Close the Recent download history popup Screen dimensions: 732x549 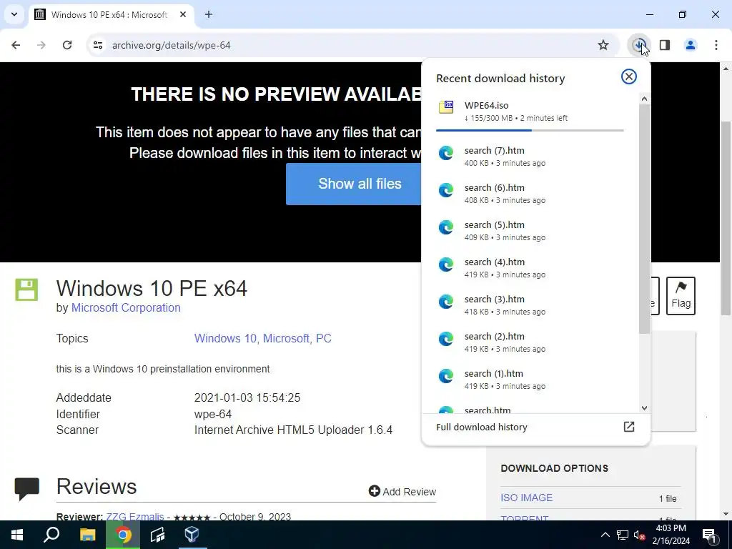click(629, 76)
